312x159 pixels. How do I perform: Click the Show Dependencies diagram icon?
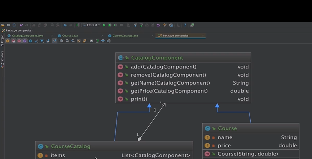click(x=48, y=41)
